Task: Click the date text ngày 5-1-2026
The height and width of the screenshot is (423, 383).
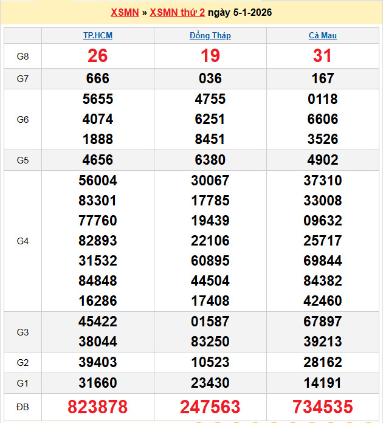Action: point(240,12)
